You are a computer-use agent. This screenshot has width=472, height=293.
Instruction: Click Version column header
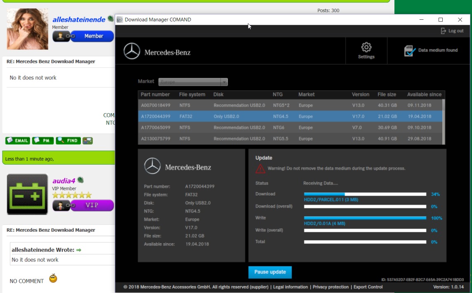(x=360, y=94)
